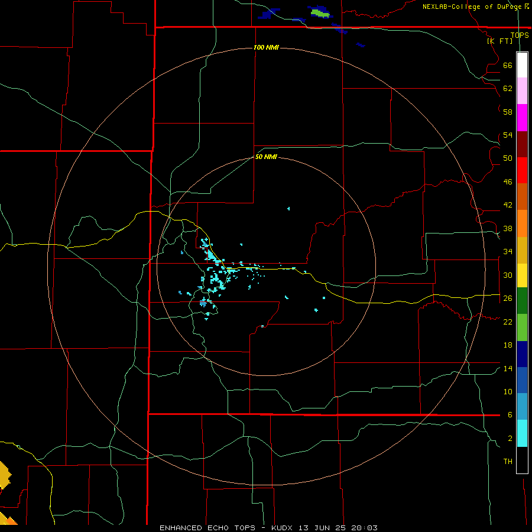The image size is (532, 532).
Task: Click the legend value "6"
Action: [510, 415]
